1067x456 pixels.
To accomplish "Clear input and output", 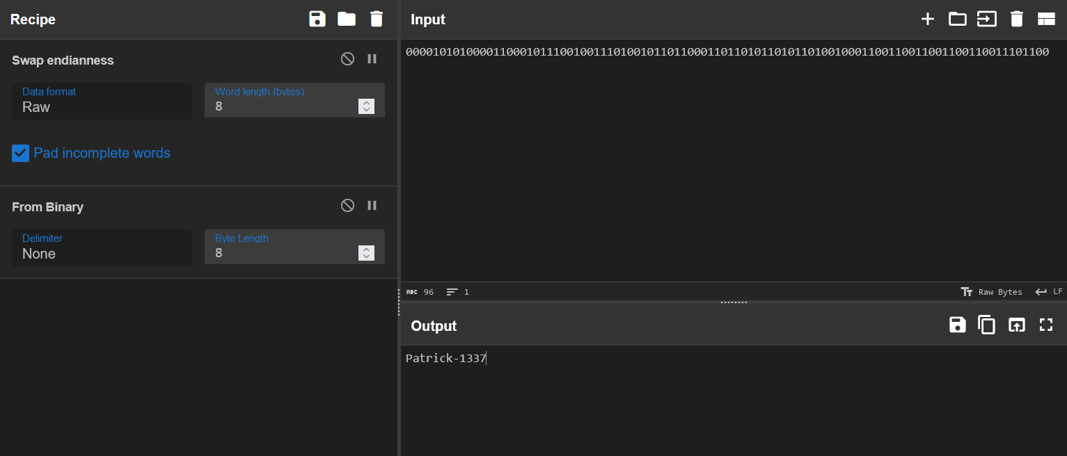I will pyautogui.click(x=1017, y=19).
